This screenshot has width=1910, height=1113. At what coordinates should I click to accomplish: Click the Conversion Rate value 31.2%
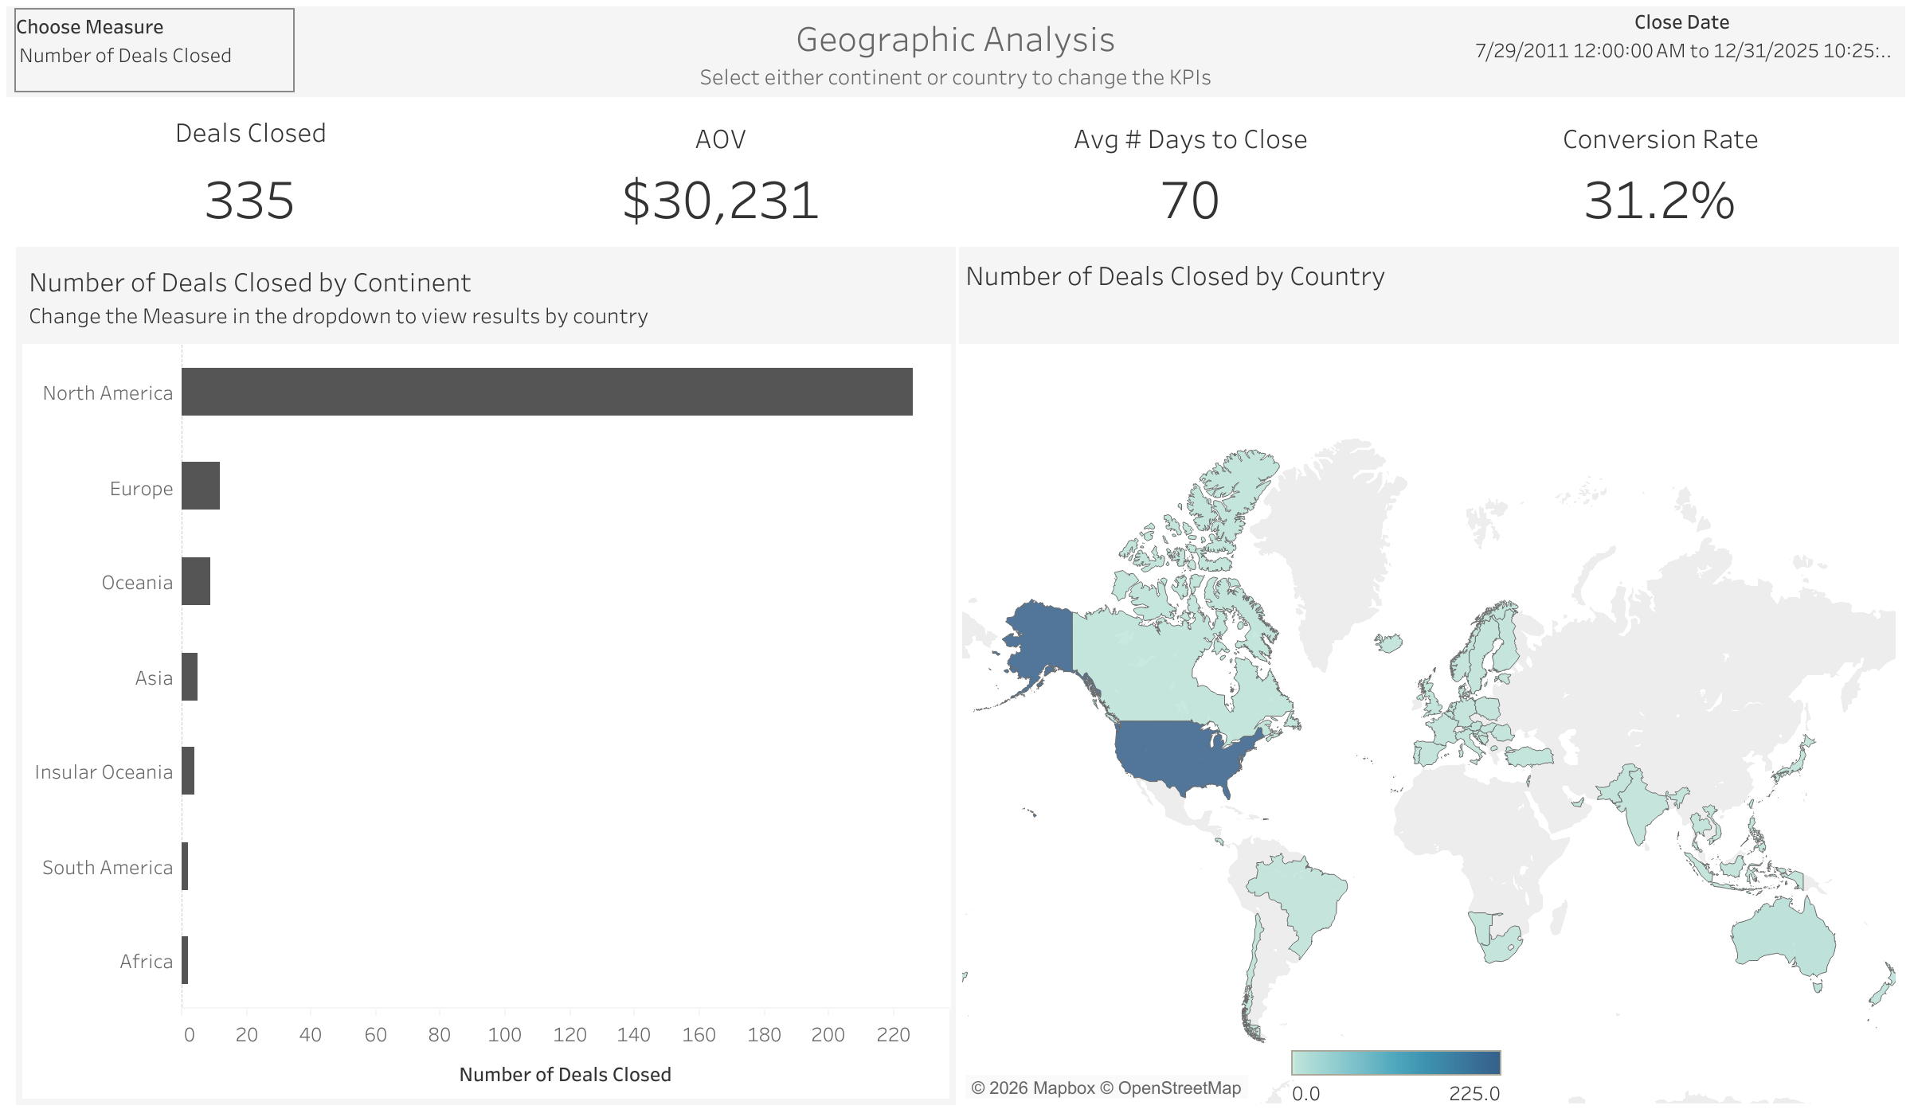coord(1660,201)
